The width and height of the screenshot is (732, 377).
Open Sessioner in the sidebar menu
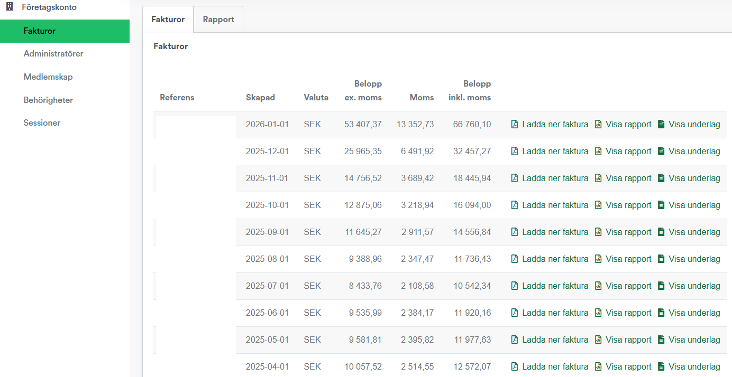tap(42, 123)
